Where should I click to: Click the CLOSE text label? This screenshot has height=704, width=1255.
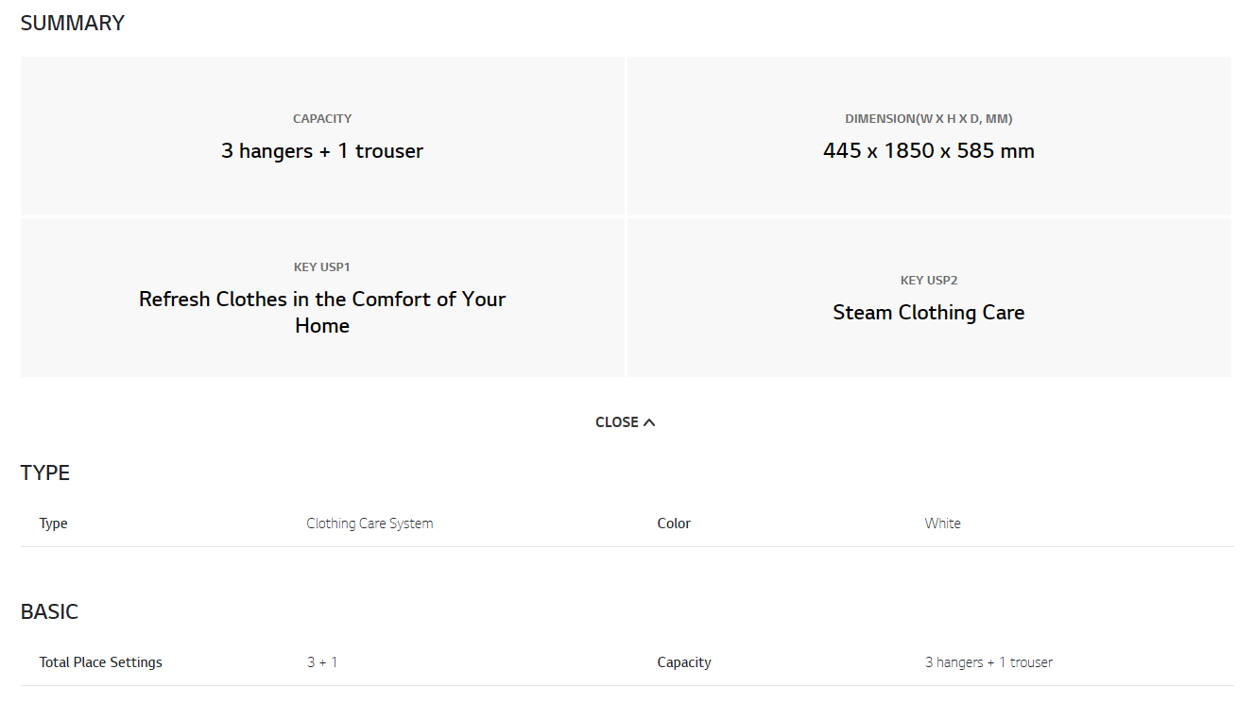(616, 422)
